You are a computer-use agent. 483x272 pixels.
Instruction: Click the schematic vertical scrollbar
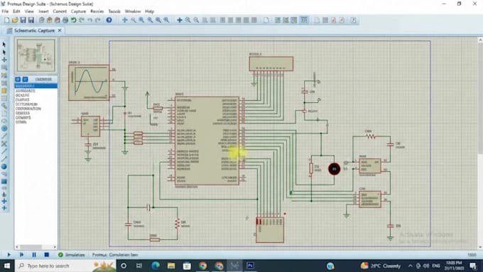[480, 143]
